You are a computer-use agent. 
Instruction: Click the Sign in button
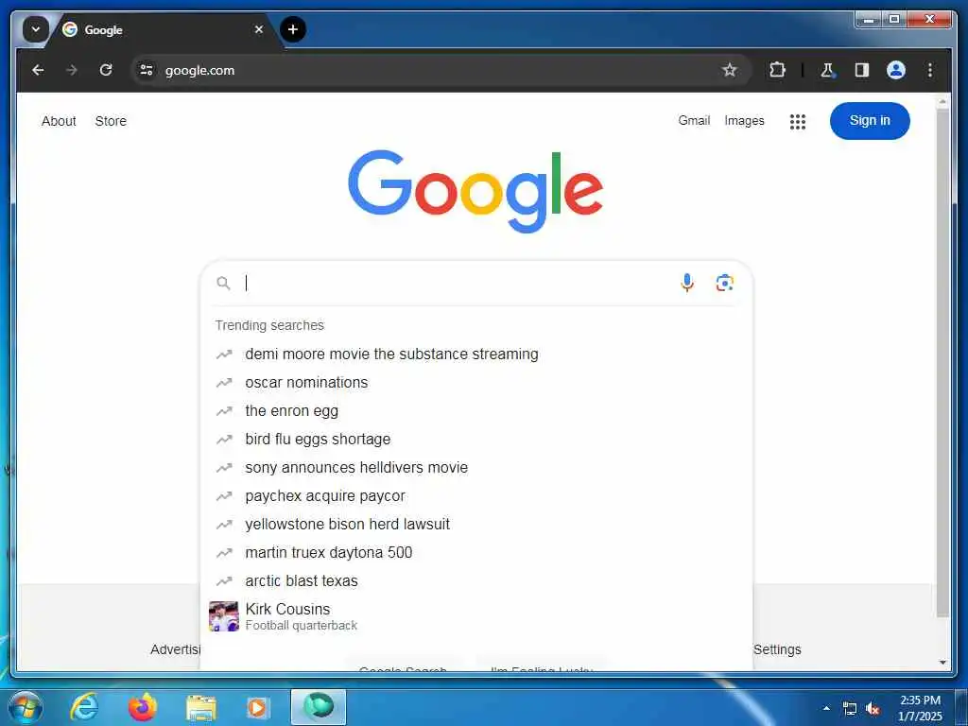[870, 120]
